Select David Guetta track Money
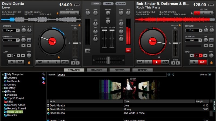The image size is (216, 121). (128, 109)
